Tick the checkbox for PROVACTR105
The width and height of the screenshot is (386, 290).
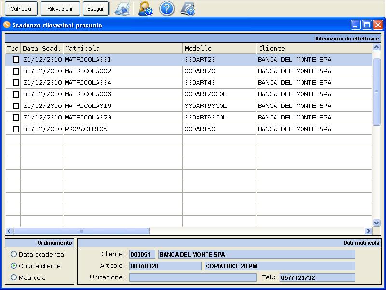click(x=16, y=129)
